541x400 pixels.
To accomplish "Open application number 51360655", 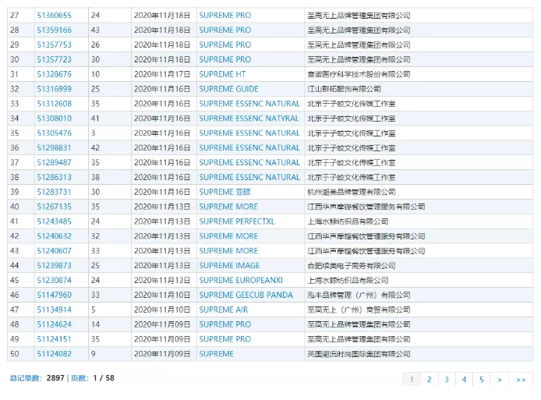I will (54, 16).
